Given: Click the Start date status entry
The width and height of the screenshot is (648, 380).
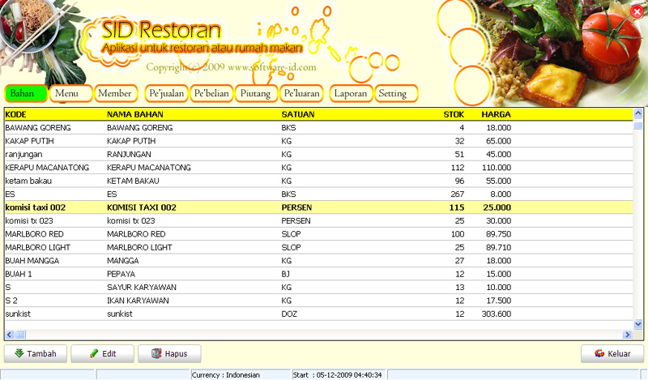Looking at the screenshot, I should [x=337, y=375].
